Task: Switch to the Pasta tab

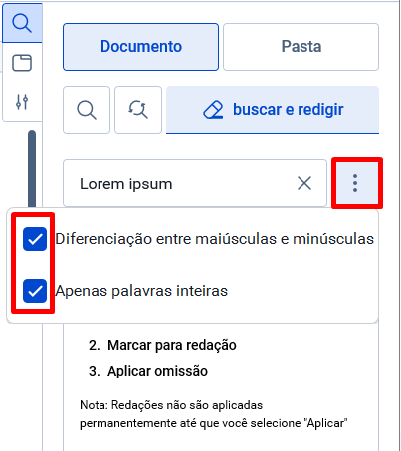Action: (301, 47)
